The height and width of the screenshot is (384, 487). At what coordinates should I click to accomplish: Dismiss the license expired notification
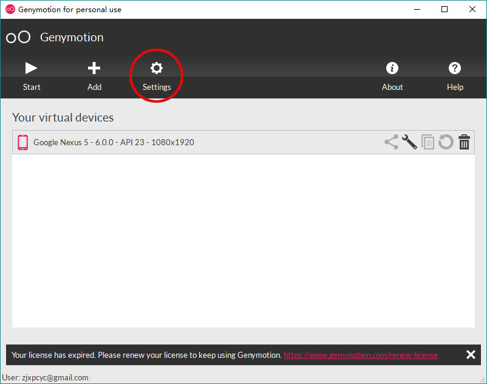(471, 354)
